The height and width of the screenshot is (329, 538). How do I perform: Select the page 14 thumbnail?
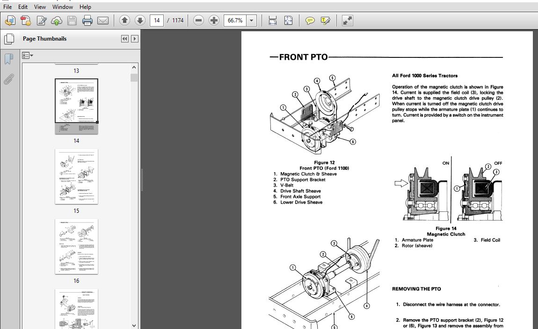[x=76, y=106]
